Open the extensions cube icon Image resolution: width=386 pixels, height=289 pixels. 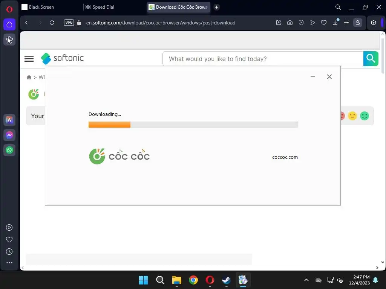click(x=374, y=23)
